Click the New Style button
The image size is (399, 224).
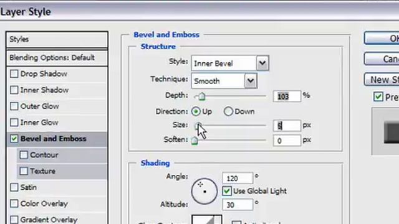click(382, 80)
